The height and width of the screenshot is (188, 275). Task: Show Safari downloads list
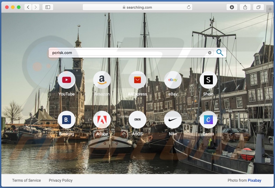coord(232,7)
